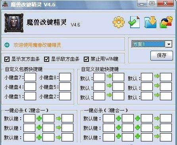Toggle 显示友方血条 checkbox
The height and width of the screenshot is (145, 177).
(x=7, y=59)
